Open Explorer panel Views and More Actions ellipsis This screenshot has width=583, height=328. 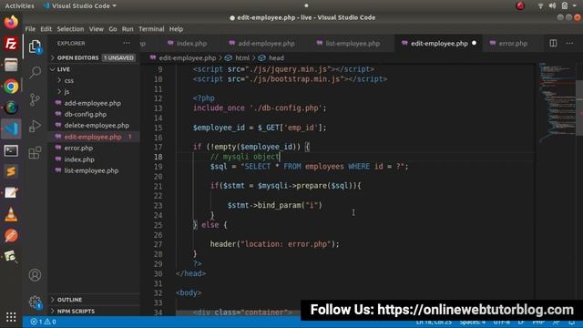point(127,43)
